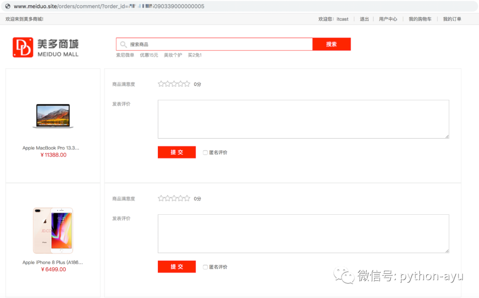Click the 美妆个护 hot search link
Image resolution: width=479 pixels, height=298 pixels.
tap(173, 55)
